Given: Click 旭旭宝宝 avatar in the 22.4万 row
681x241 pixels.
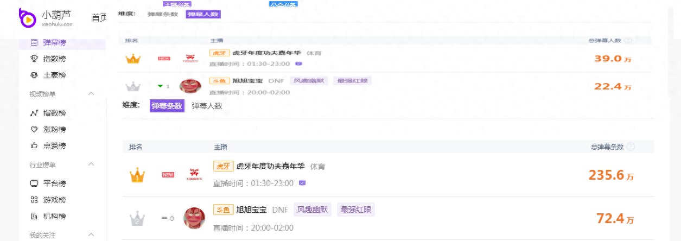Looking at the screenshot, I should (190, 86).
